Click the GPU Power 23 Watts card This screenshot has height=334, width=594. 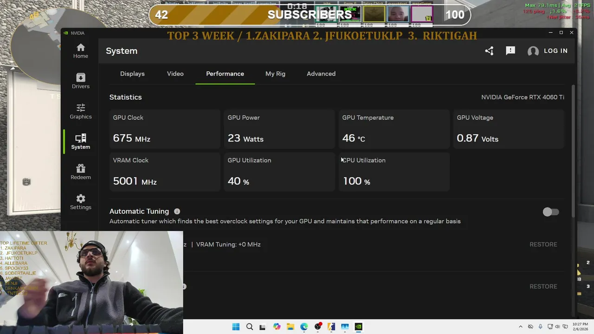(279, 129)
